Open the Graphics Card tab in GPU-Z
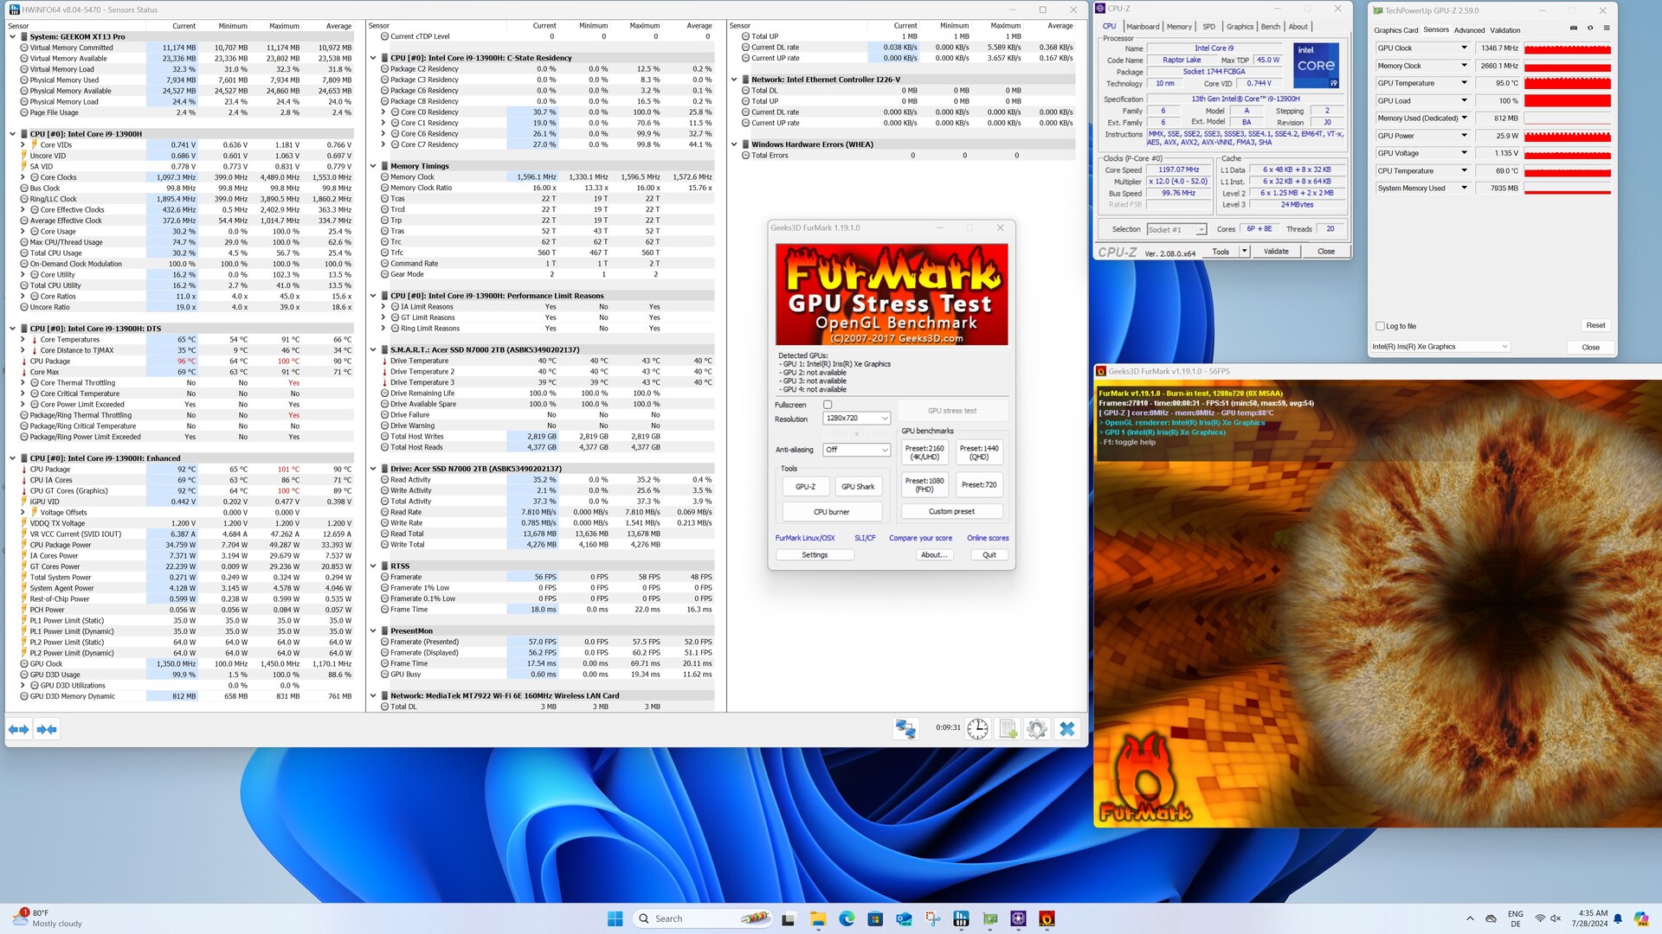The width and height of the screenshot is (1662, 934). [x=1395, y=30]
